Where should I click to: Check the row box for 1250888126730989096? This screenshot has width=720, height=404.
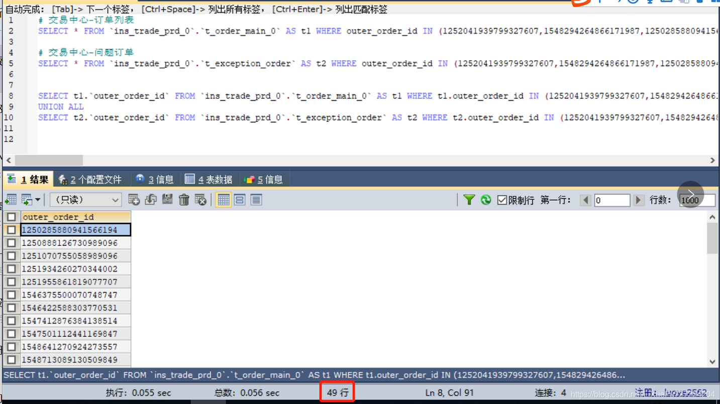tap(12, 243)
